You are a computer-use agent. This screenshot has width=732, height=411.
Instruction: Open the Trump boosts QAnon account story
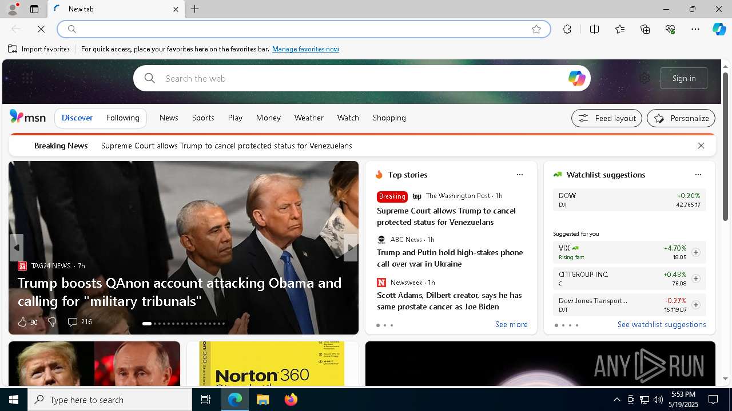[180, 292]
